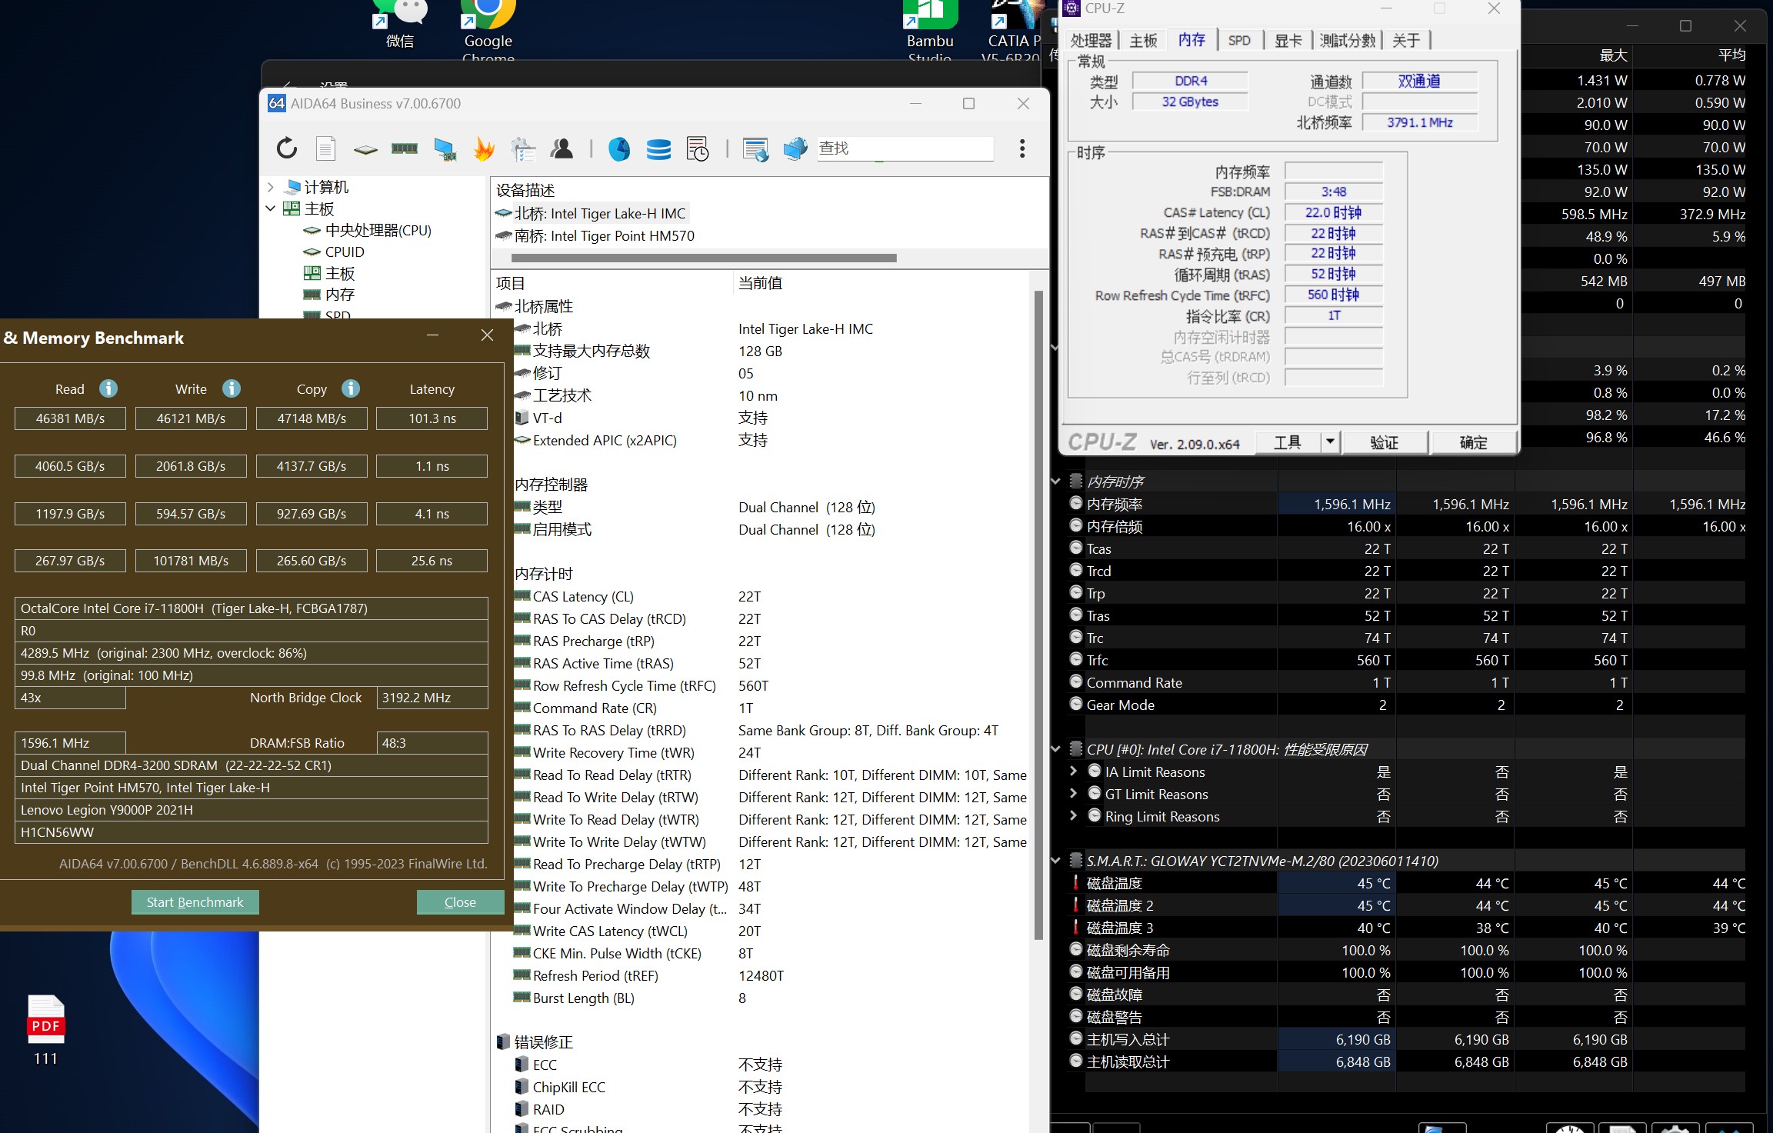Open the CPU-Z 工具 dropdown arrow
This screenshot has width=1773, height=1133.
(x=1330, y=442)
